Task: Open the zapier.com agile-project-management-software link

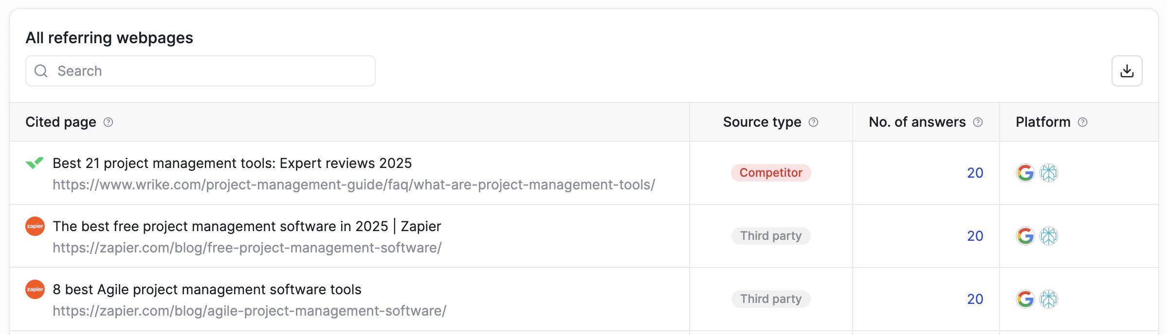Action: pos(249,311)
